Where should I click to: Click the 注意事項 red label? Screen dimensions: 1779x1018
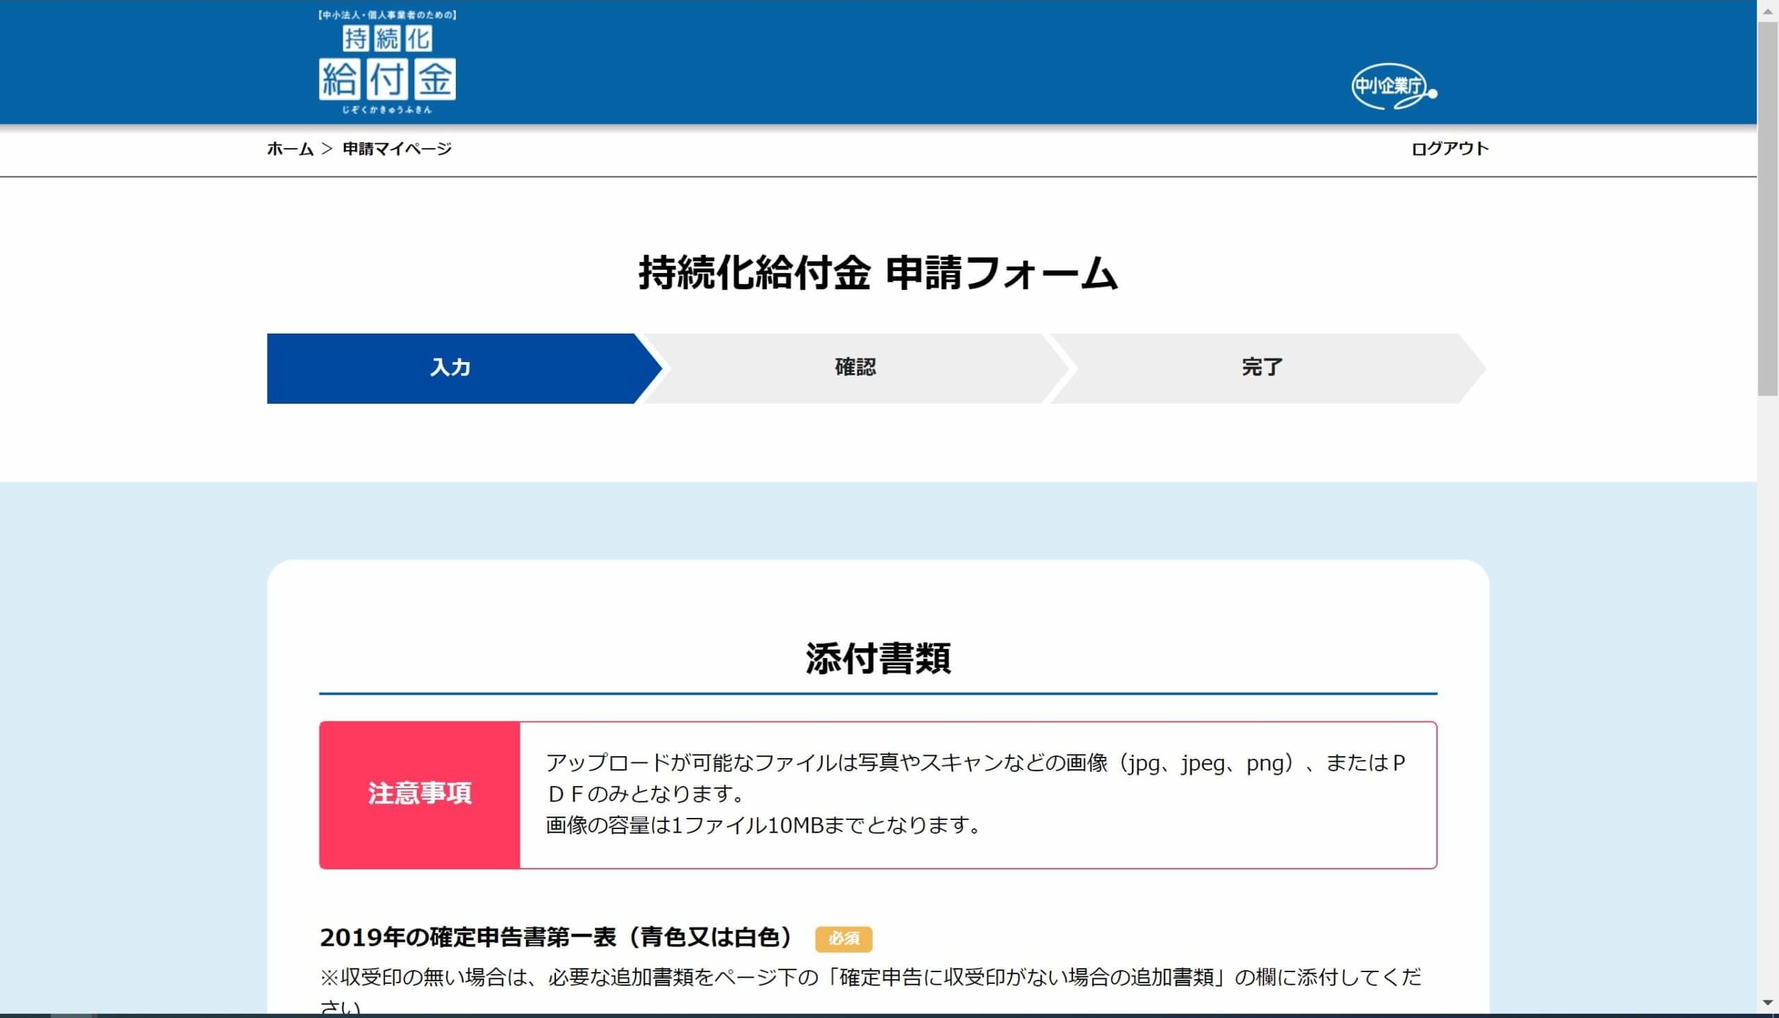click(420, 795)
